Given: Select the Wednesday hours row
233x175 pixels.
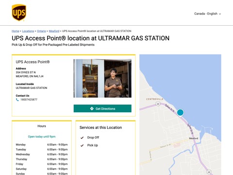Looking at the screenshot, I should click(42, 154).
